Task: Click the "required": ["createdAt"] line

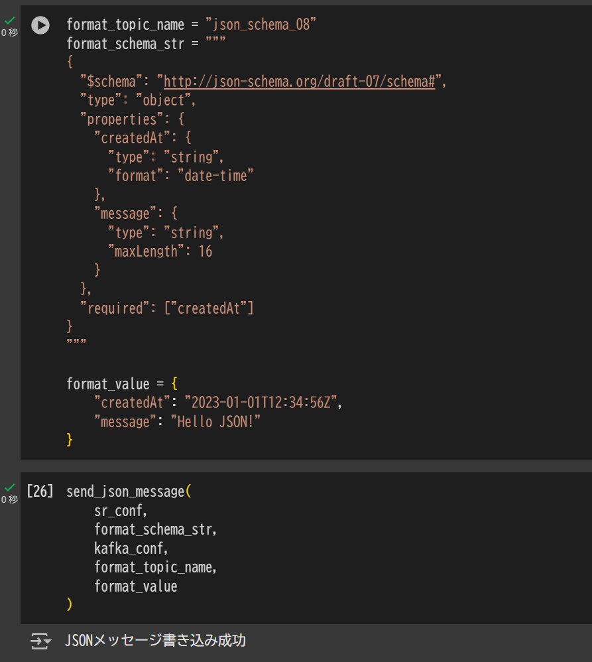Action: click(166, 308)
